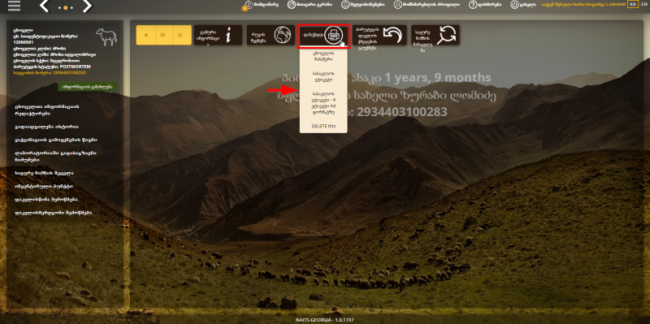Image resolution: width=650 pixels, height=324 pixels.
Task: Open ear tag change sidebar link
Action: [x=44, y=173]
